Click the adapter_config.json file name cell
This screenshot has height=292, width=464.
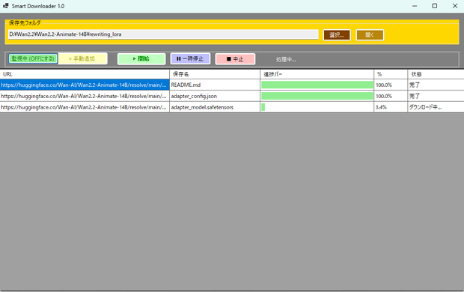[215, 96]
